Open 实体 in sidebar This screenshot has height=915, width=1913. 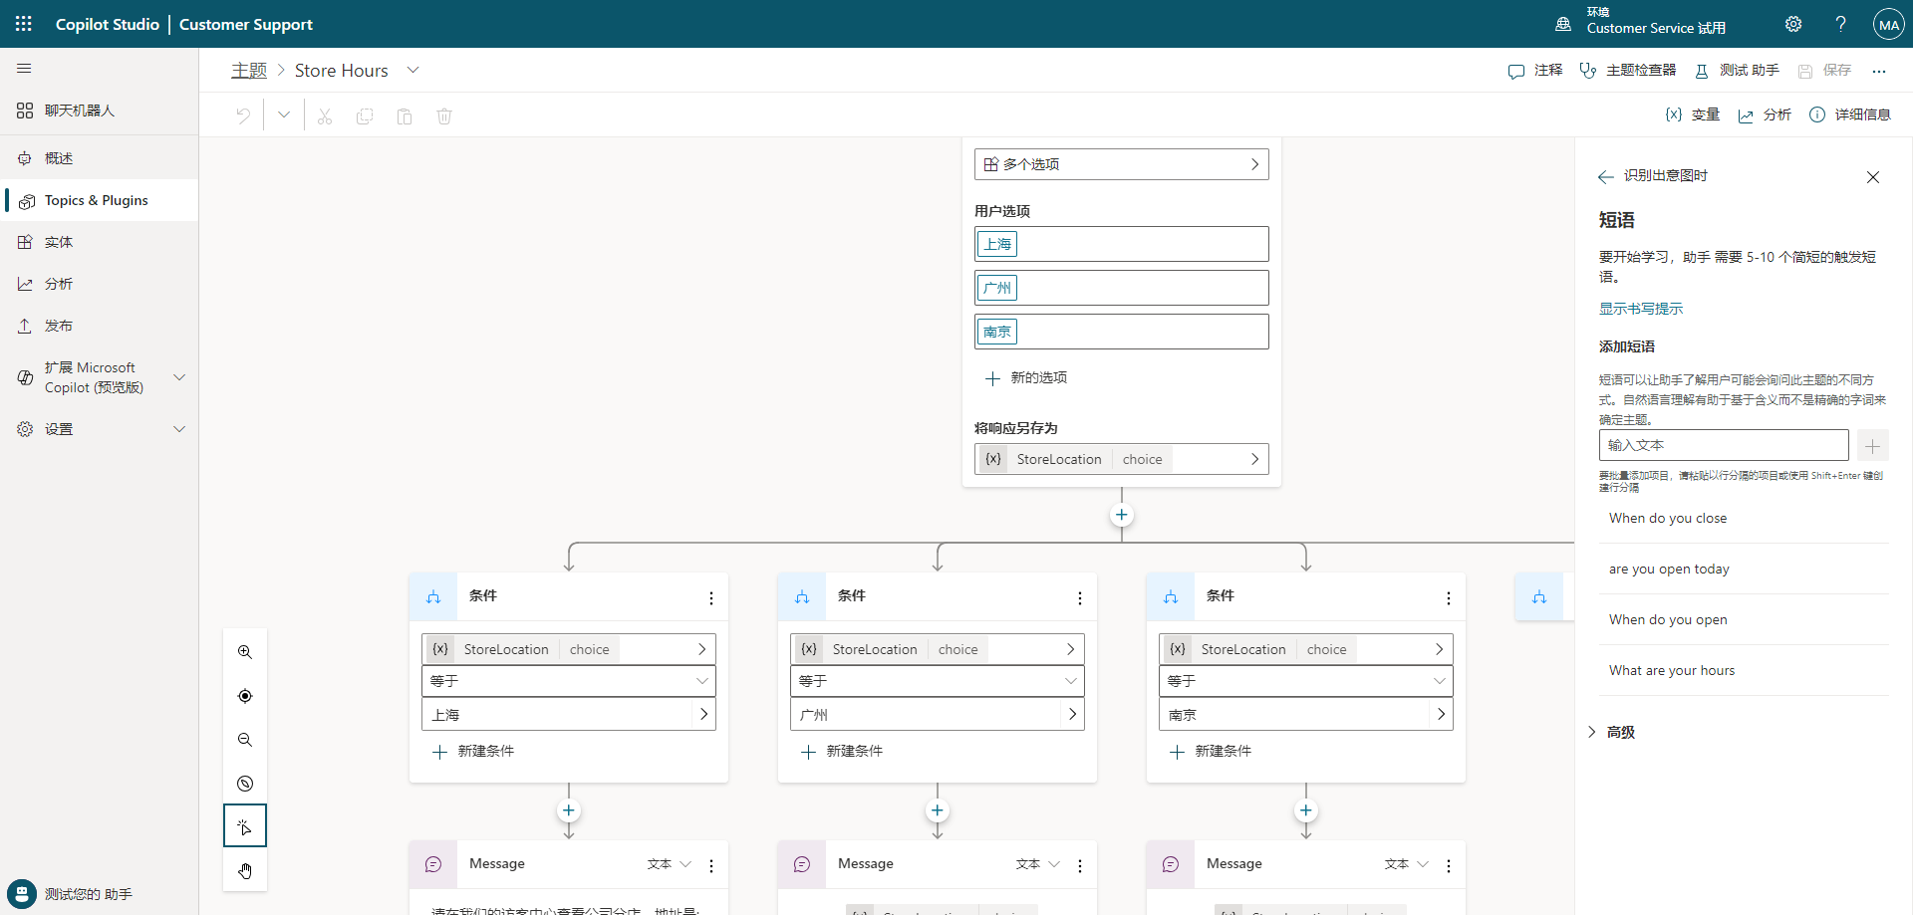tap(100, 242)
